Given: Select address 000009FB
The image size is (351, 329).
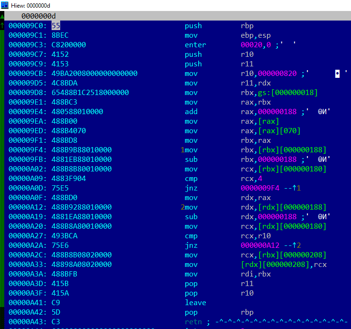Looking at the screenshot, I should click(28, 159).
